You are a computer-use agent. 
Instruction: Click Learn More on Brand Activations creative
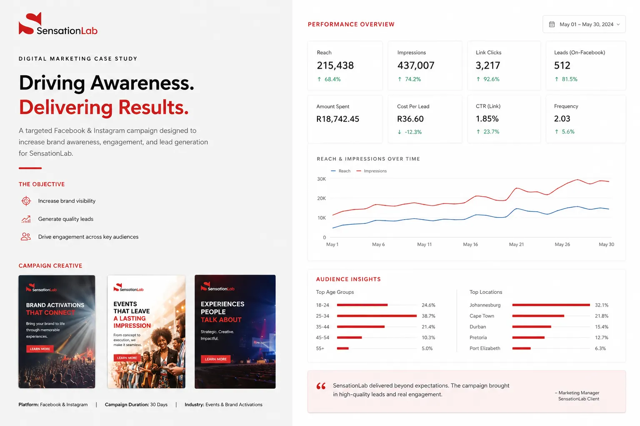tap(40, 349)
